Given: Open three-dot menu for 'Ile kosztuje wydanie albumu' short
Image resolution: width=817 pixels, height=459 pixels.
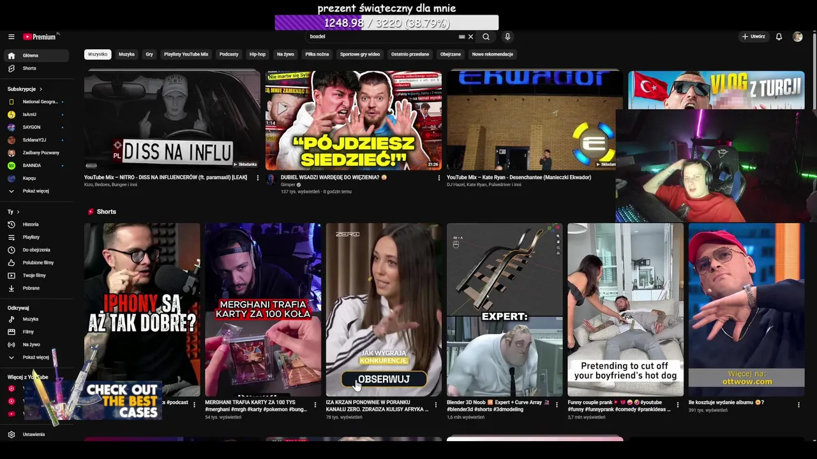Looking at the screenshot, I should coord(798,404).
